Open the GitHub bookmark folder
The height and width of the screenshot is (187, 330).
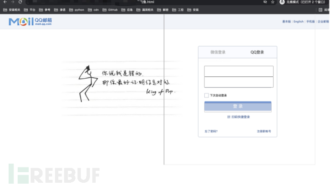pos(110,10)
